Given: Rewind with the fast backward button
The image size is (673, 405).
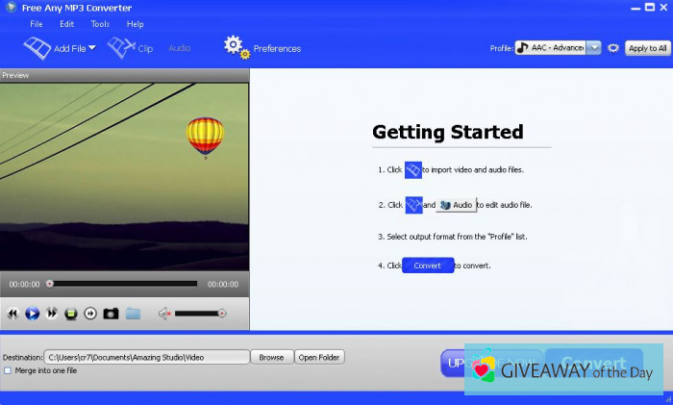Looking at the screenshot, I should point(13,313).
